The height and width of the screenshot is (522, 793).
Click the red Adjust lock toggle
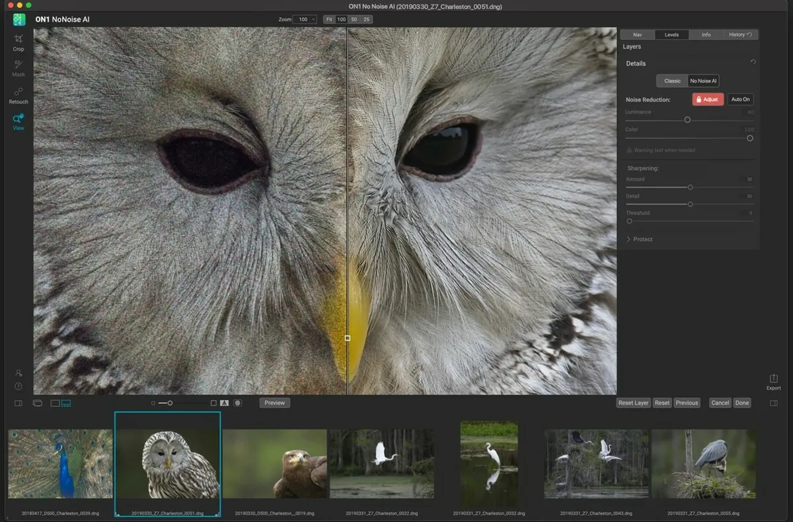pyautogui.click(x=708, y=99)
